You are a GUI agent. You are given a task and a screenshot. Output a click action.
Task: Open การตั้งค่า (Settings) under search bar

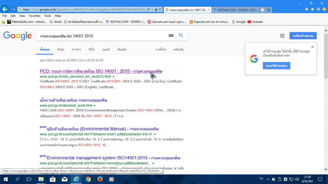coord(161,50)
